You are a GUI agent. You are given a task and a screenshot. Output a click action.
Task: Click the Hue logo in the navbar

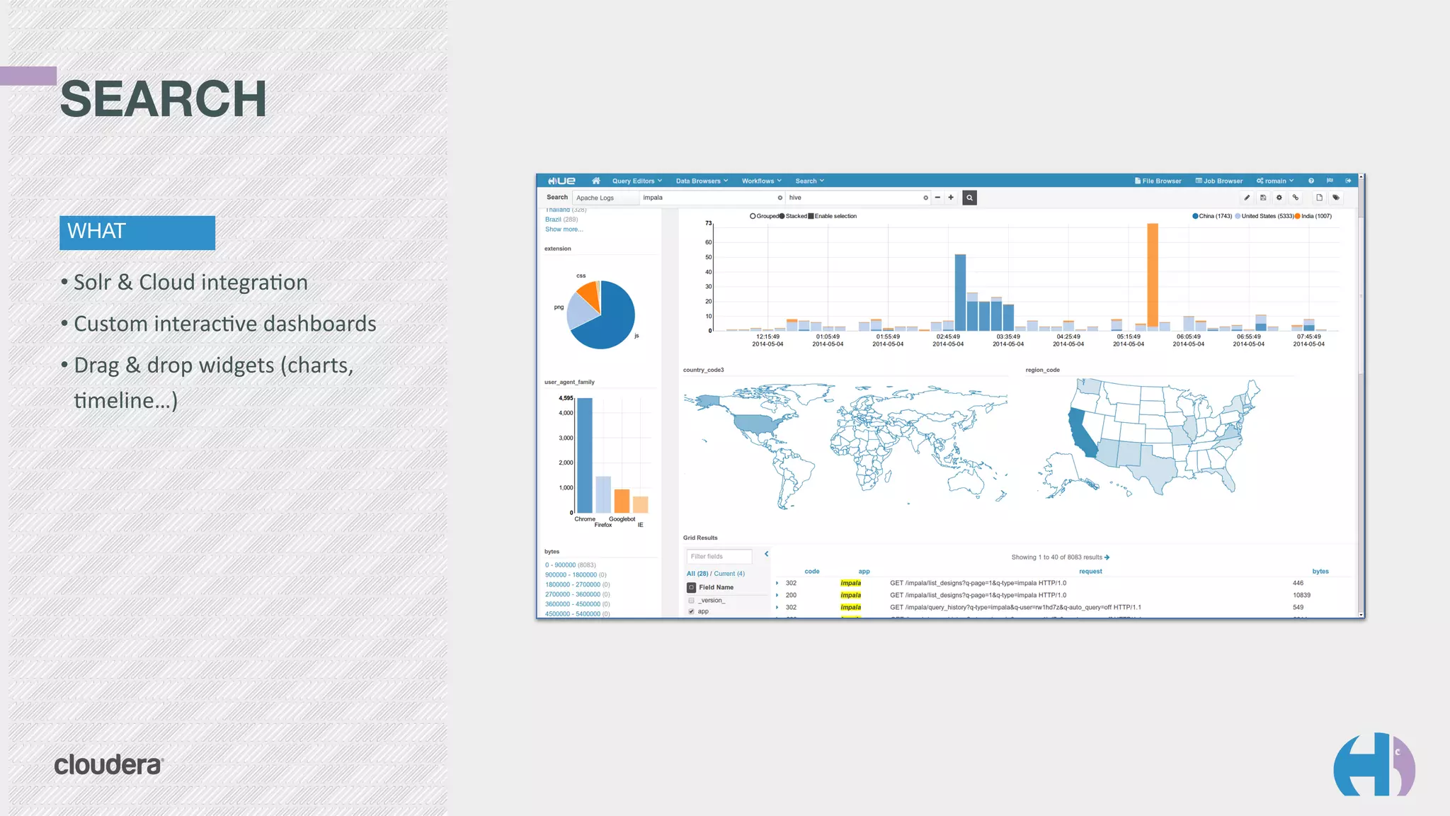pos(561,181)
